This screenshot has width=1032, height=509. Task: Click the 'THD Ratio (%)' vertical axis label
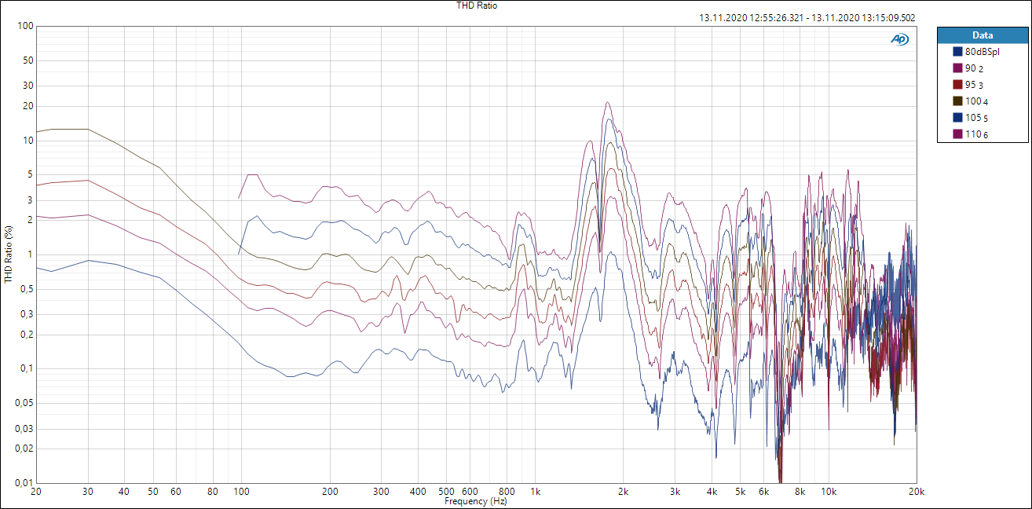pyautogui.click(x=8, y=255)
